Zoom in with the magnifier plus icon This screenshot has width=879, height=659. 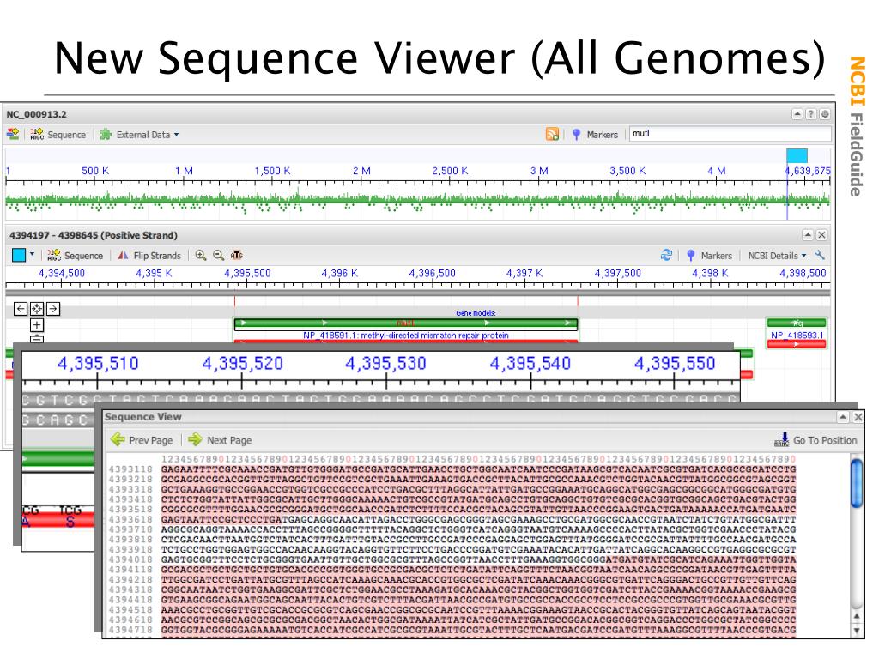pos(200,256)
